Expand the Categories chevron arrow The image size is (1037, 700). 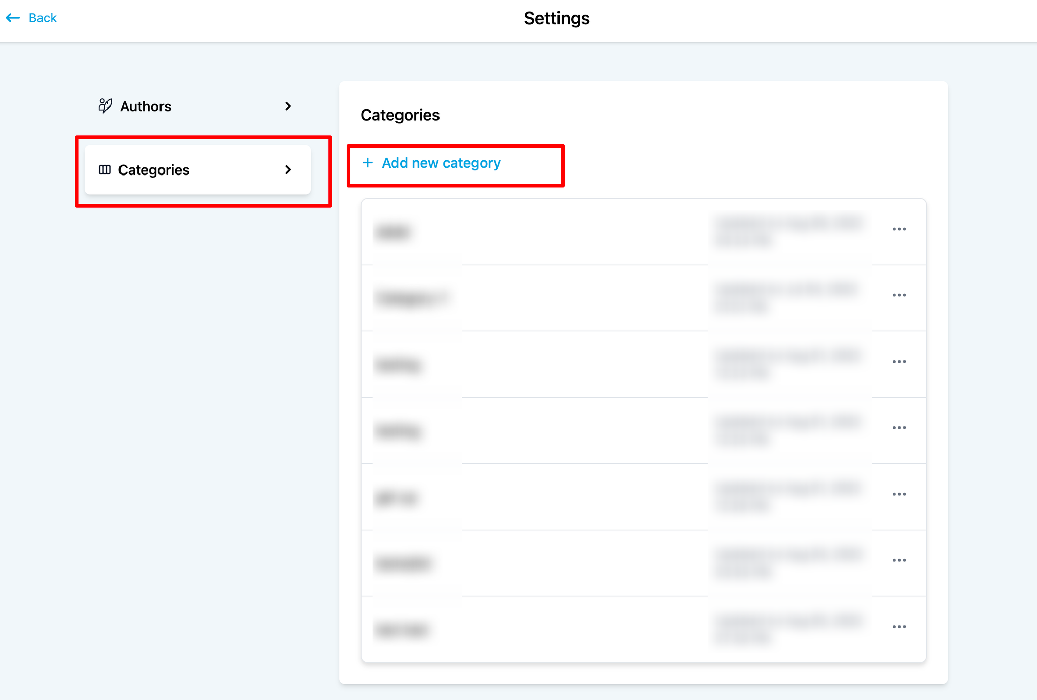coord(288,170)
